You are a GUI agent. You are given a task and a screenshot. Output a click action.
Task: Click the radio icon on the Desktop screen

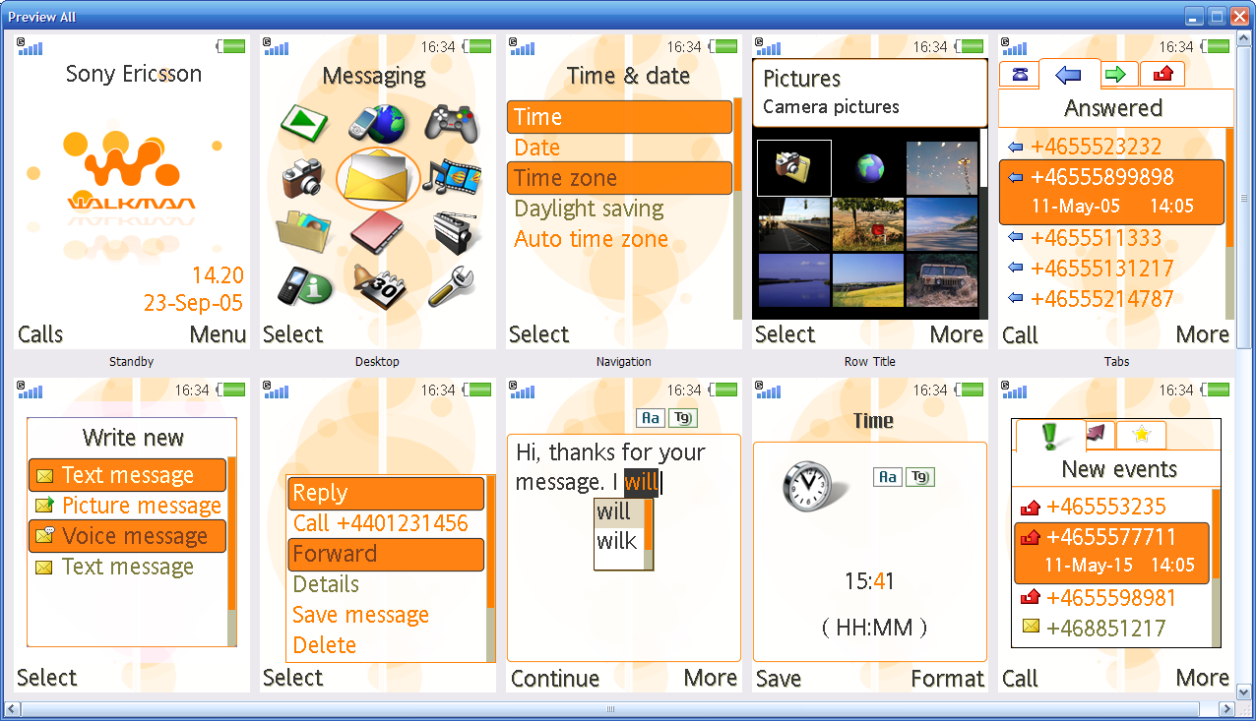[452, 234]
